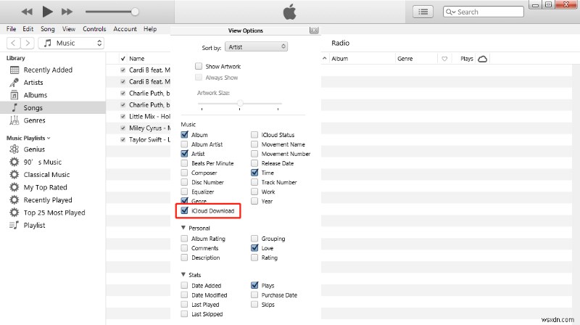Click into the Search field
The image size is (580, 325).
pos(484,12)
